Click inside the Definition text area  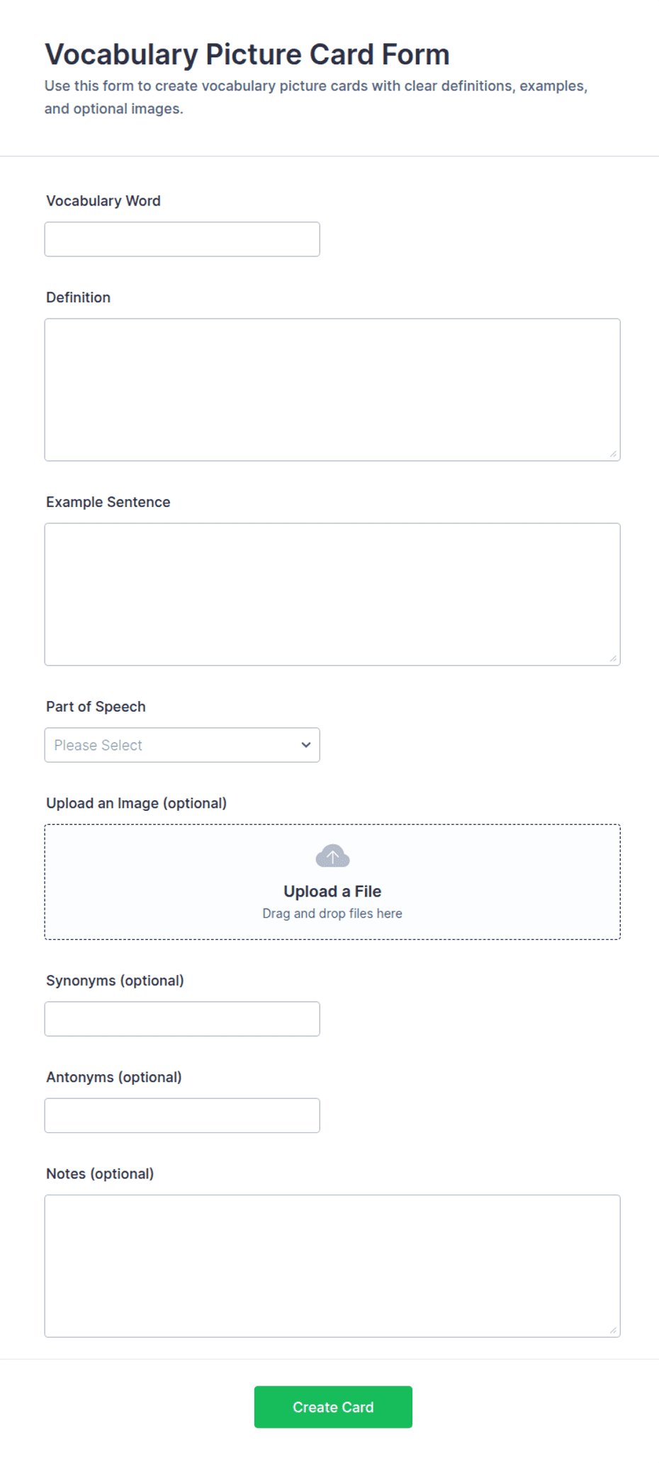(x=332, y=389)
